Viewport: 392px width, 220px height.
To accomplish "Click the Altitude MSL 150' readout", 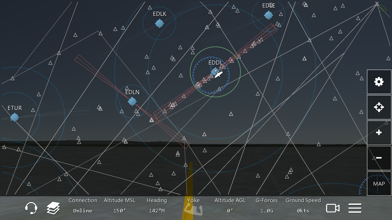I will tap(119, 206).
